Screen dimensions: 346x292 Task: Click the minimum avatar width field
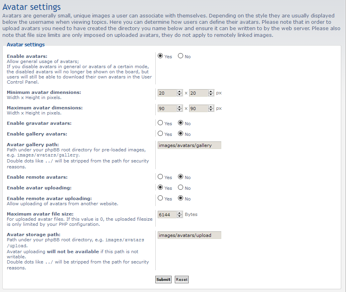(x=167, y=93)
